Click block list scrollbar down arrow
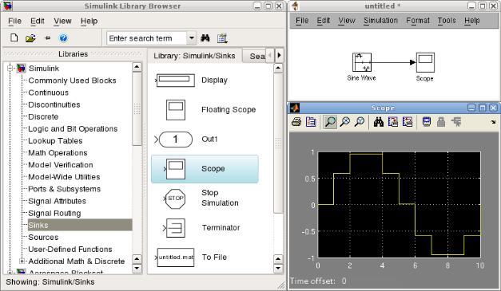Viewport: 501px width, 291px height. point(278,268)
